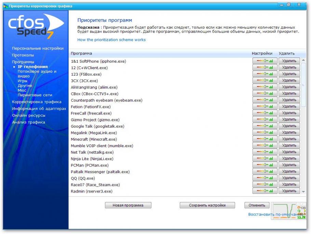This screenshot has width=311, height=234.
Task: Delete the 1&1 SoftPhone entry
Action: click(289, 61)
